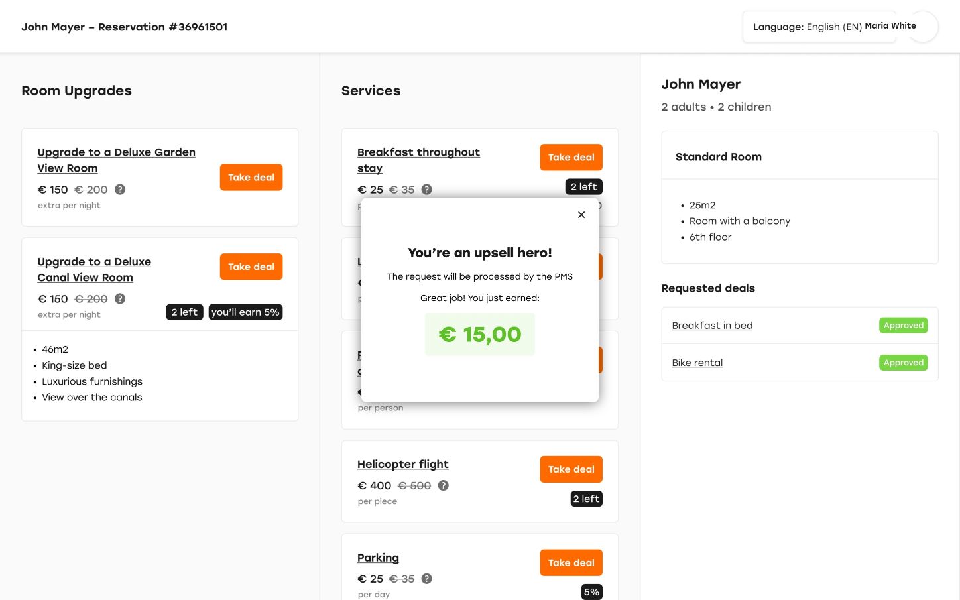
Task: Click help icon next to Parking price
Action: (x=427, y=579)
